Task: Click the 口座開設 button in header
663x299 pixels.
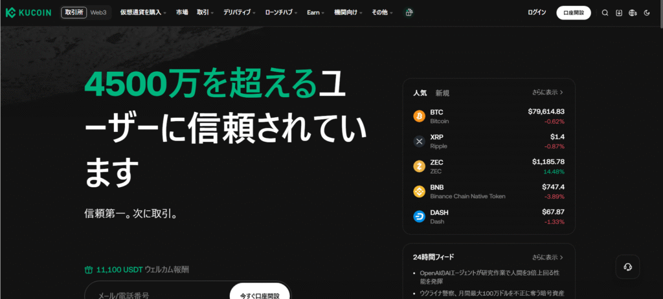Action: [x=574, y=13]
